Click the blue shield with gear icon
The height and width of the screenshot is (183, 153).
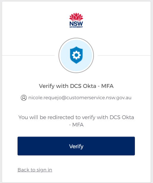click(x=76, y=55)
